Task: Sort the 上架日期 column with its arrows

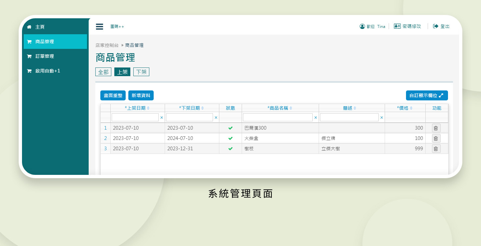Action: (x=148, y=108)
